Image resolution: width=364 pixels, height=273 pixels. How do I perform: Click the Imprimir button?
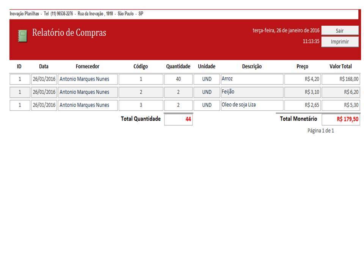click(340, 42)
